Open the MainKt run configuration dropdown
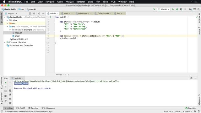The image size is (201, 113). click(164, 9)
